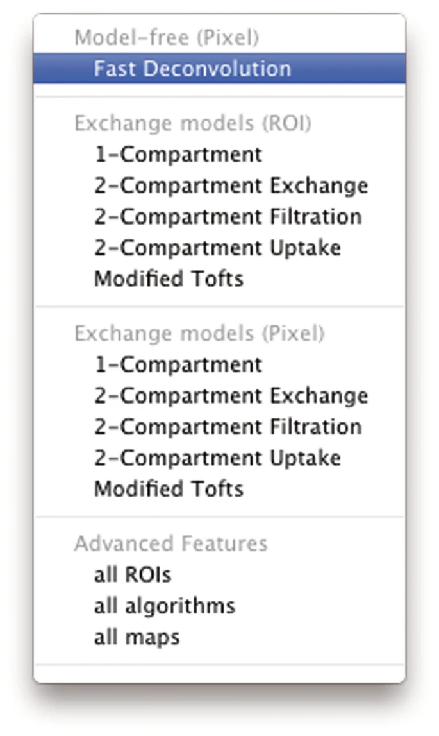Choose 1-Compartment under Exchange models (ROI)
The height and width of the screenshot is (736, 439).
[178, 155]
